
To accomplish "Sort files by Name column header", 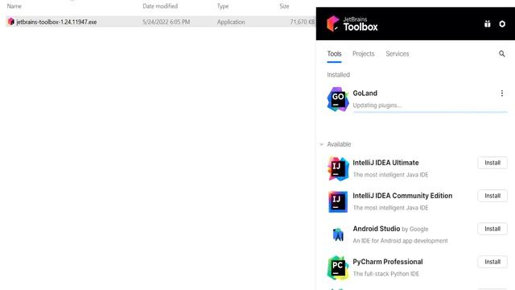I will point(14,6).
